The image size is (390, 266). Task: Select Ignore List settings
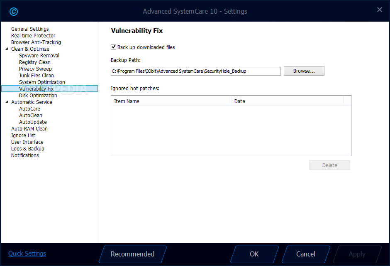(23, 135)
